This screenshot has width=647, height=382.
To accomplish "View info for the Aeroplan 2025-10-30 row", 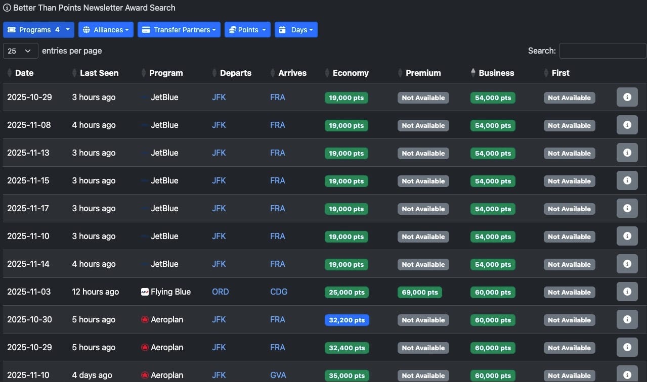I will pos(627,319).
